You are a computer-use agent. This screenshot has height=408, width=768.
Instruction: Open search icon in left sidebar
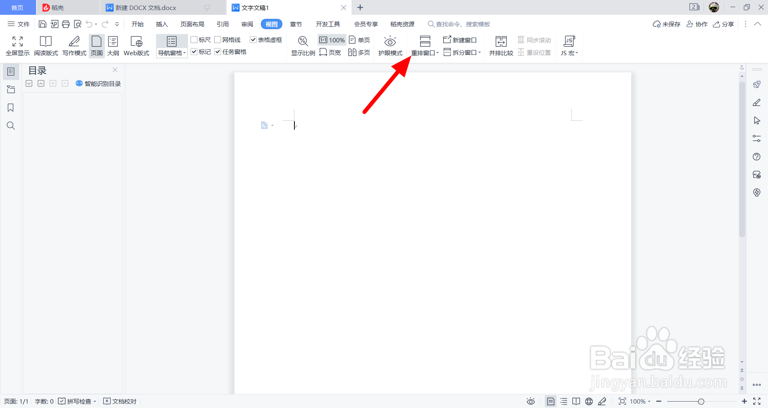pos(11,126)
